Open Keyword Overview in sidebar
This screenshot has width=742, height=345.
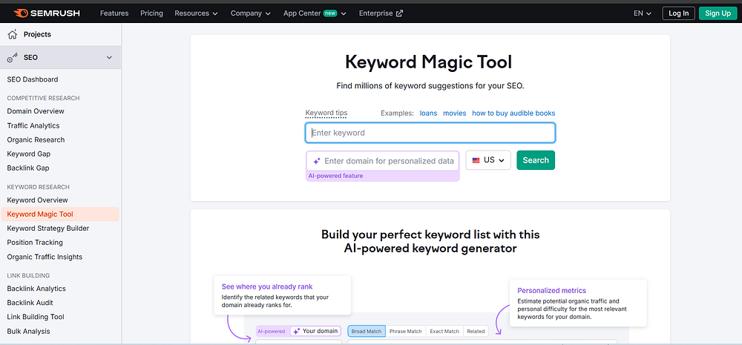(37, 200)
